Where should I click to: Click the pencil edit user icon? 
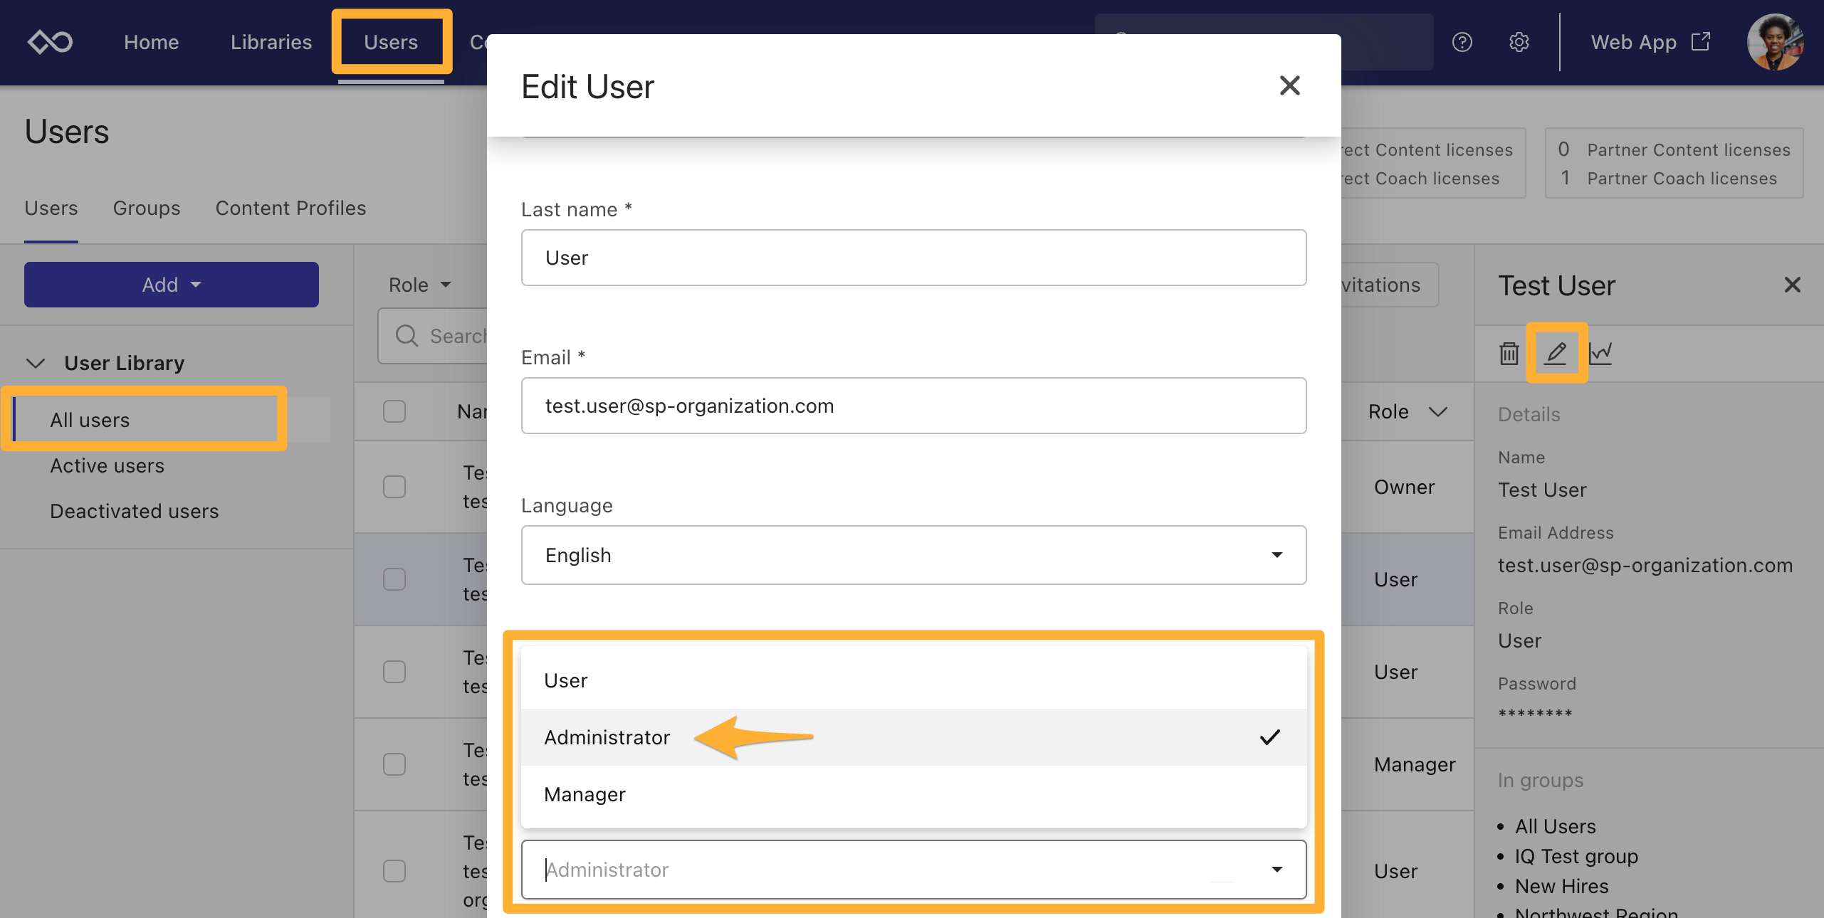pyautogui.click(x=1556, y=353)
